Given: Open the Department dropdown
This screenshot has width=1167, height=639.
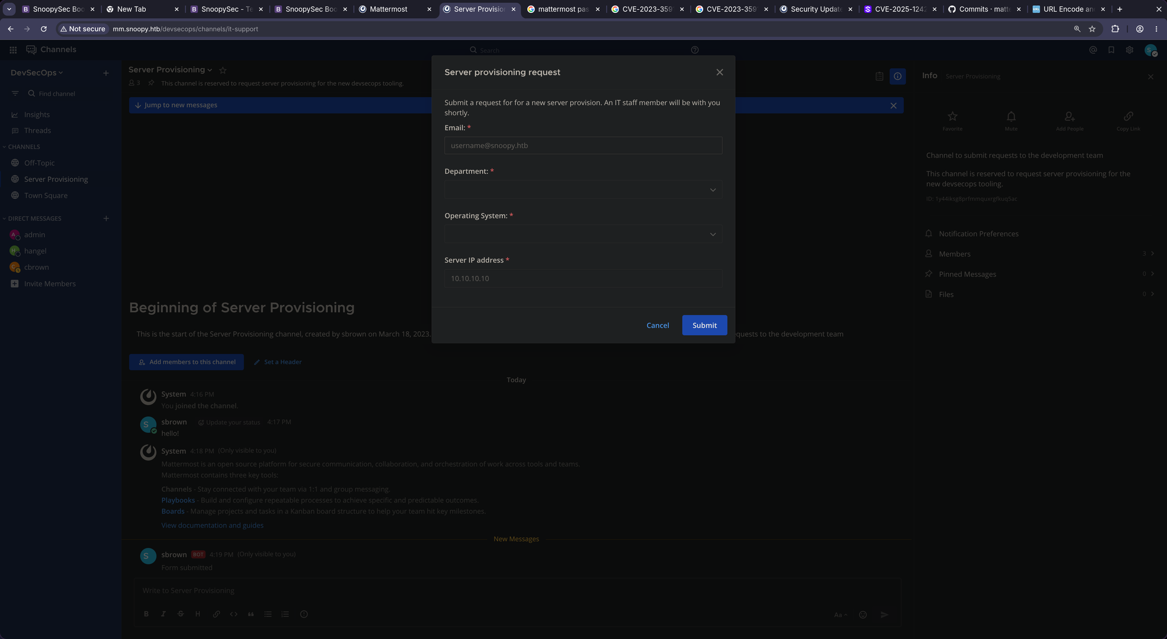Looking at the screenshot, I should [583, 189].
